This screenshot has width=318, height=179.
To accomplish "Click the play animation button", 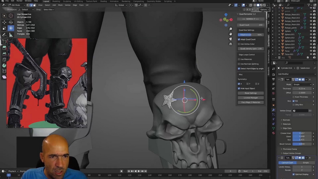I will coord(139,171).
